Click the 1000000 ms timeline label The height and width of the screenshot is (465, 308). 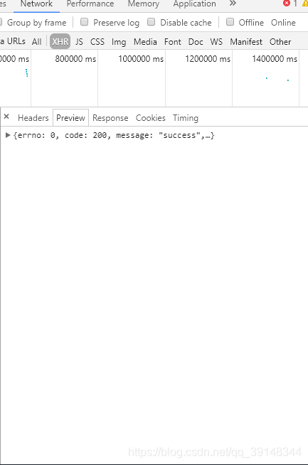coord(141,59)
